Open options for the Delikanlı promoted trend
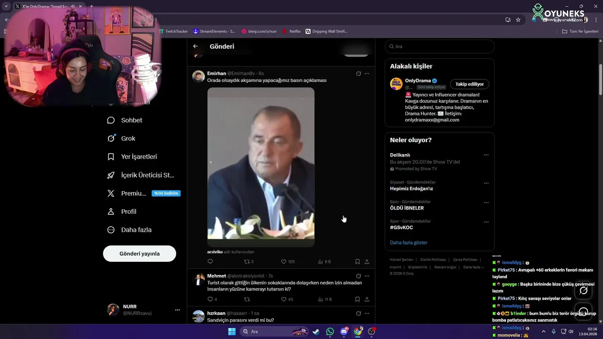603x339 pixels. coord(486,155)
